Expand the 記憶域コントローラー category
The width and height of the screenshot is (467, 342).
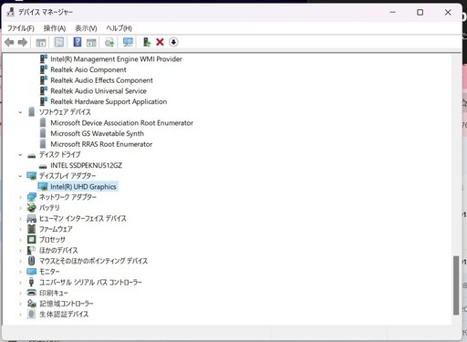(20, 304)
